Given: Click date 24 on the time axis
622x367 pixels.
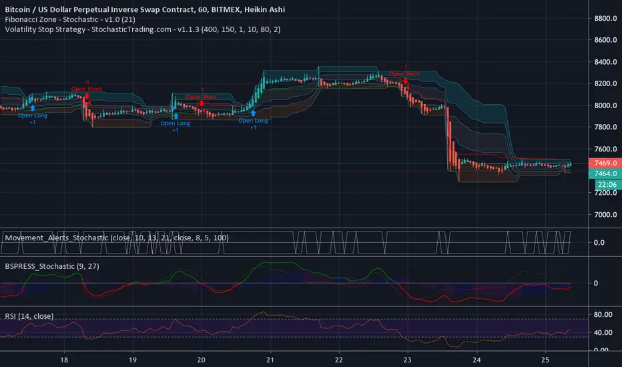Looking at the screenshot, I should (477, 360).
